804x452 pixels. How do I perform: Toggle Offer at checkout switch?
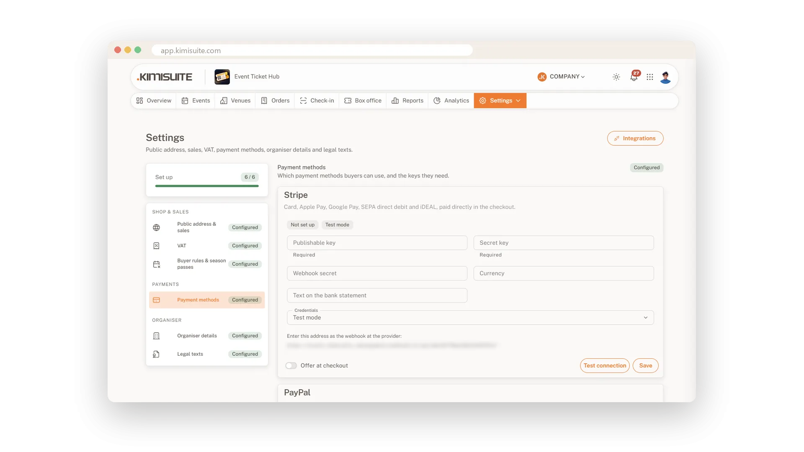click(291, 366)
